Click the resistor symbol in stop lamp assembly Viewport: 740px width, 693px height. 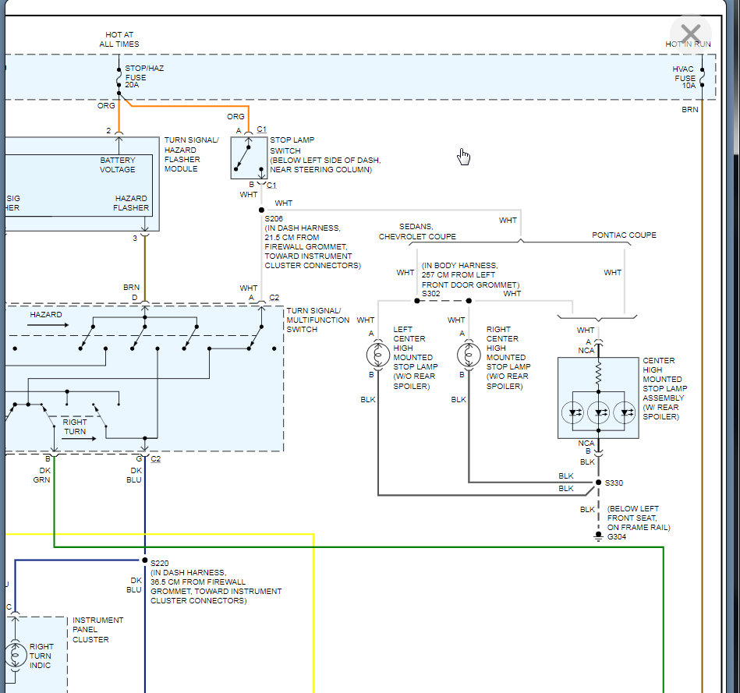598,373
